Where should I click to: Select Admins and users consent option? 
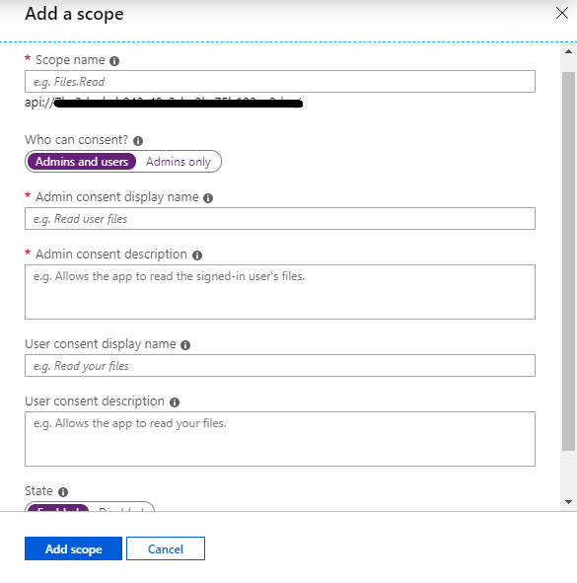tap(82, 162)
